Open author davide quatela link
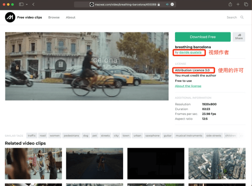252x186 pixels. coord(190,52)
